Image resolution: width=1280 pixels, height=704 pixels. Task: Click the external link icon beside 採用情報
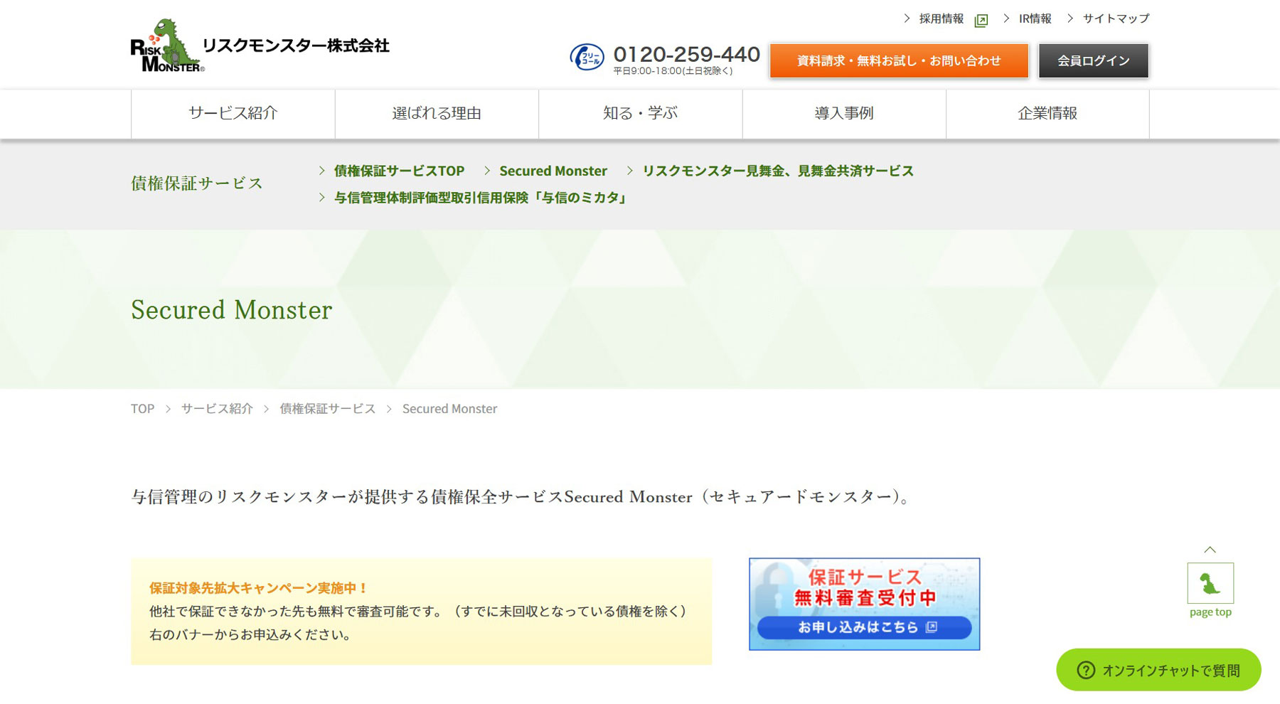tap(981, 20)
